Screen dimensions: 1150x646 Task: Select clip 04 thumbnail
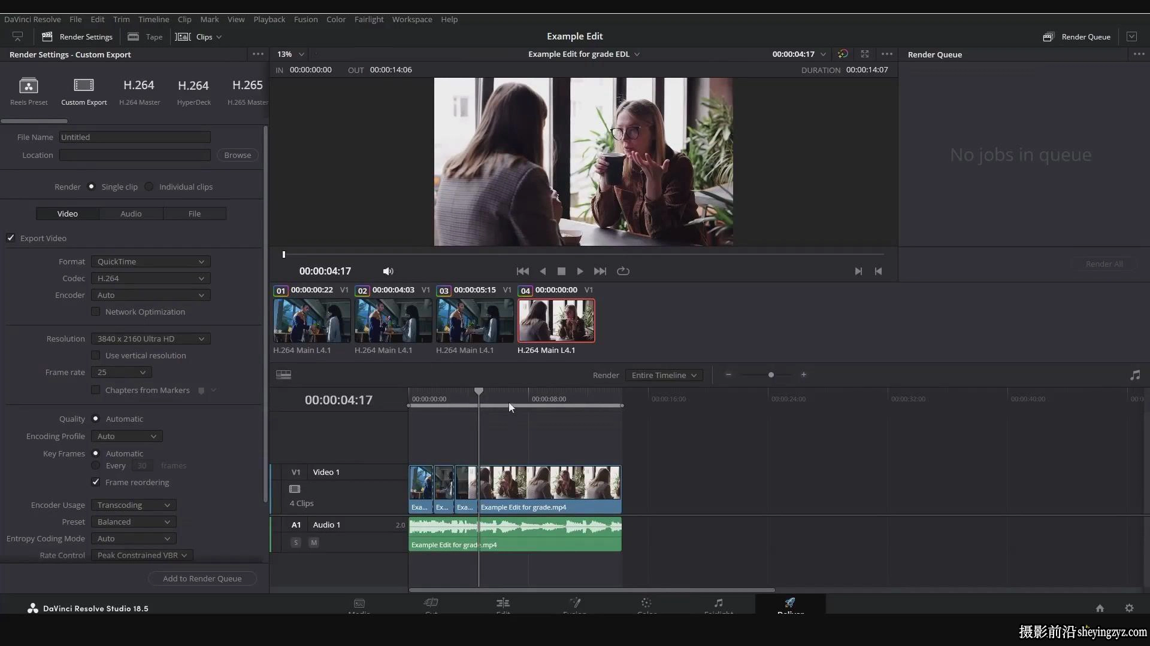coord(556,321)
